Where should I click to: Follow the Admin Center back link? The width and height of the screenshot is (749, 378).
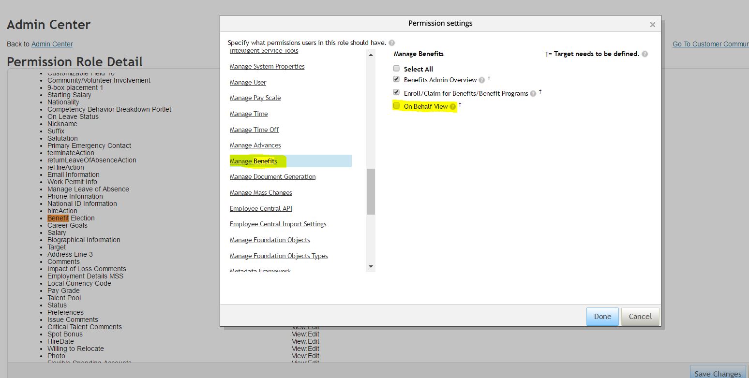pos(52,44)
